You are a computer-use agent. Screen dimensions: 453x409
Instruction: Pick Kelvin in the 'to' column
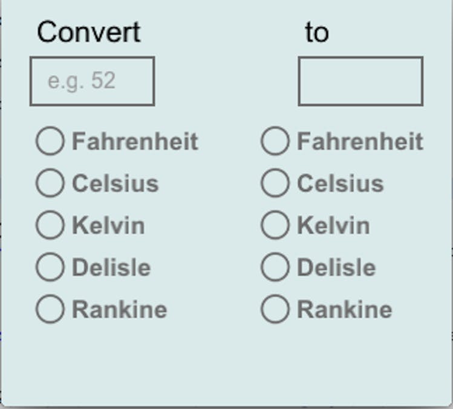click(275, 225)
